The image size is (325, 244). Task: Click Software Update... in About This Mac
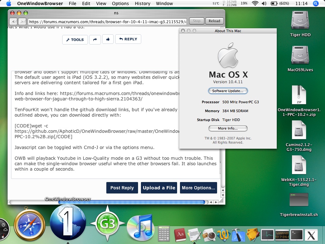tap(228, 91)
